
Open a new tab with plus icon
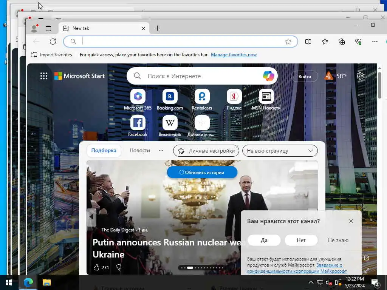[x=157, y=28]
